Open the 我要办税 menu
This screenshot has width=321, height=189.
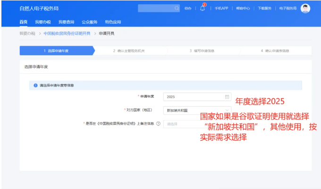click(42, 22)
